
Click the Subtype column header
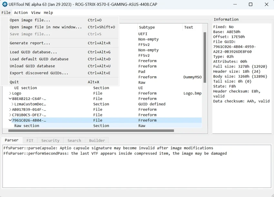pos(160,27)
